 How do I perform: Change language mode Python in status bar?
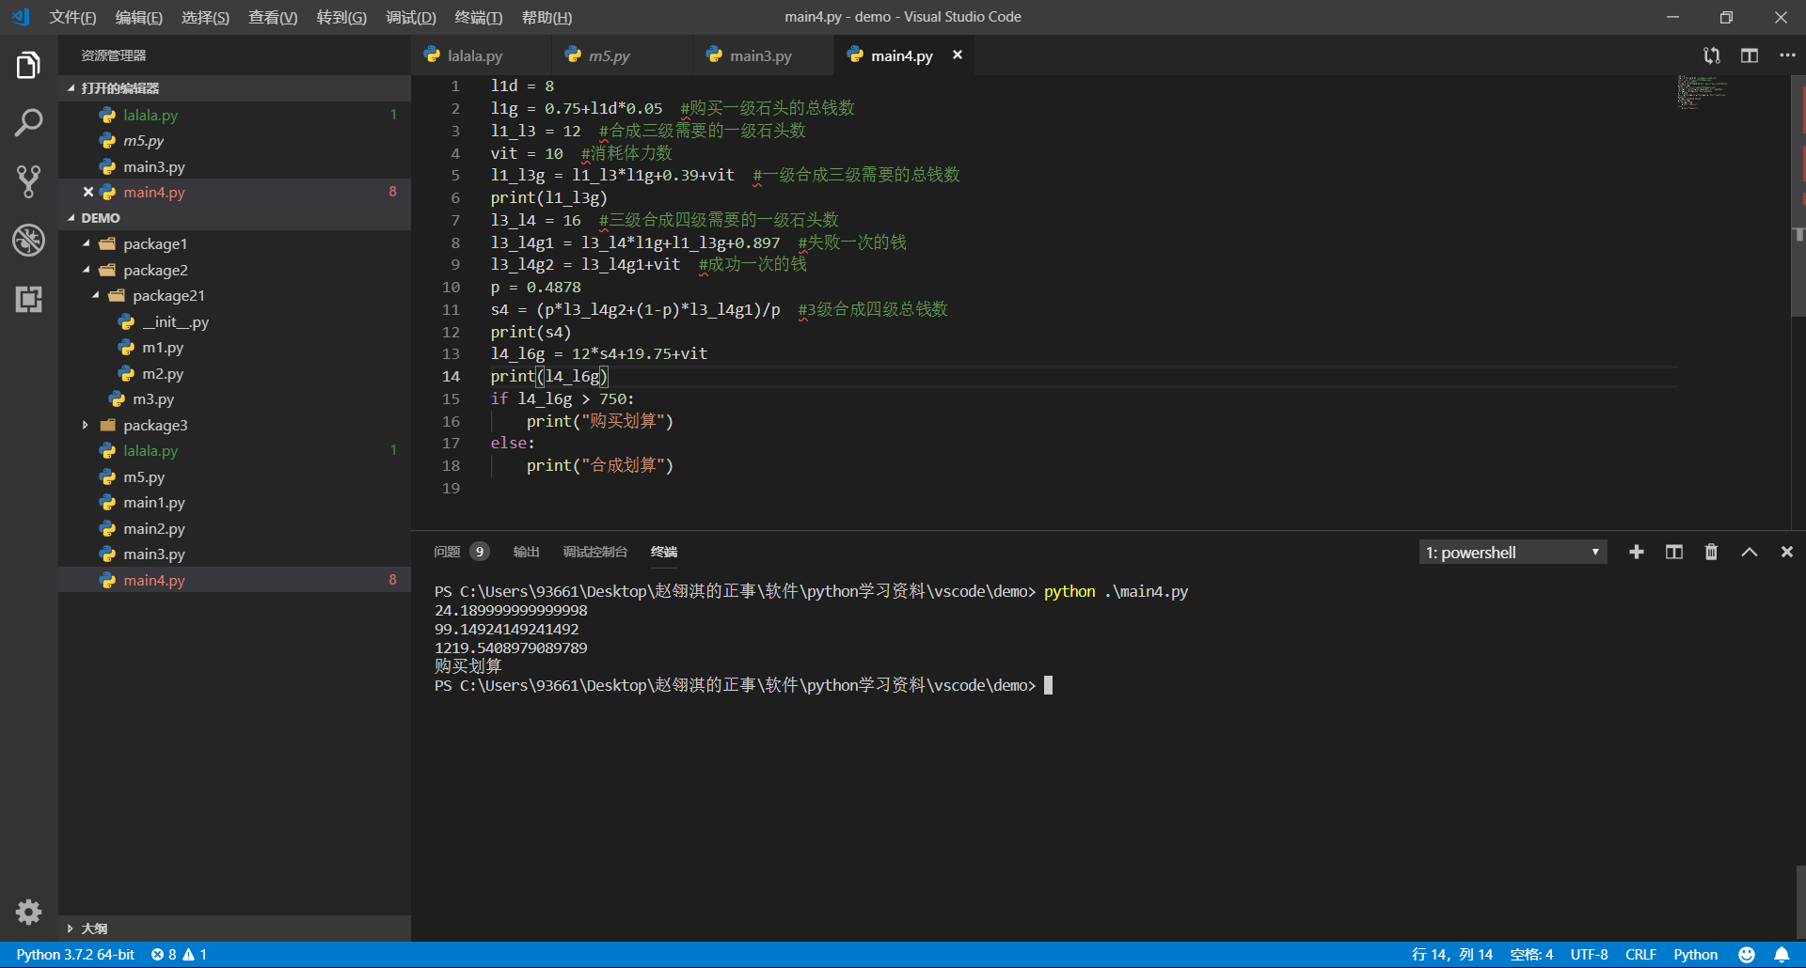click(1695, 955)
